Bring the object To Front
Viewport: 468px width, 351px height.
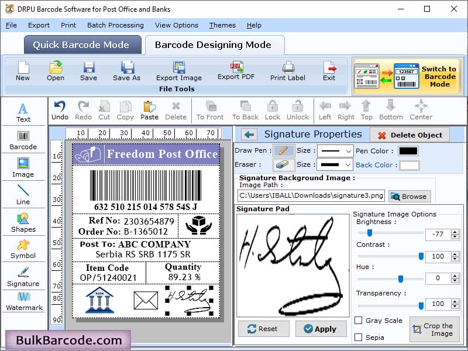[210, 111]
